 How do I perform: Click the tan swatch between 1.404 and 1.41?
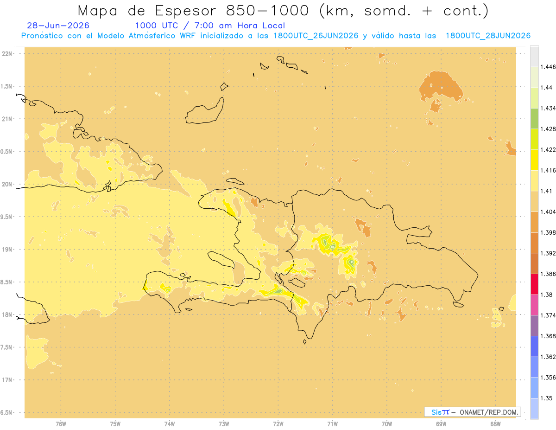click(534, 201)
